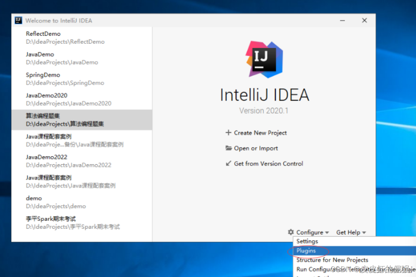This screenshot has width=416, height=277.
Task: Close the Welcome to IntelliJ IDEA window
Action: (365, 20)
